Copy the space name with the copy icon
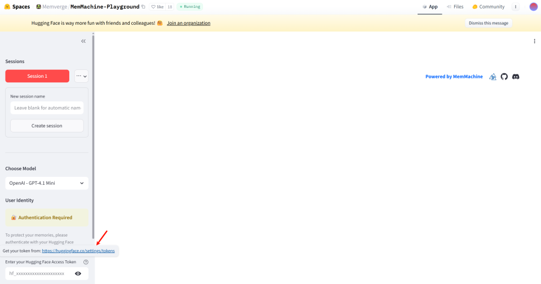541x284 pixels. click(144, 7)
